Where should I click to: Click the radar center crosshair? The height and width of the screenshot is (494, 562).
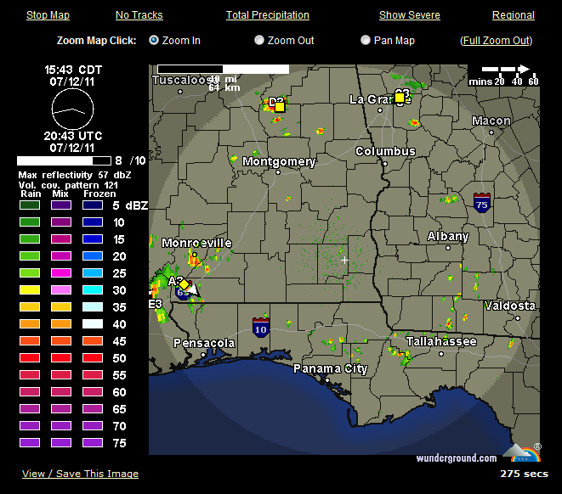tap(344, 260)
